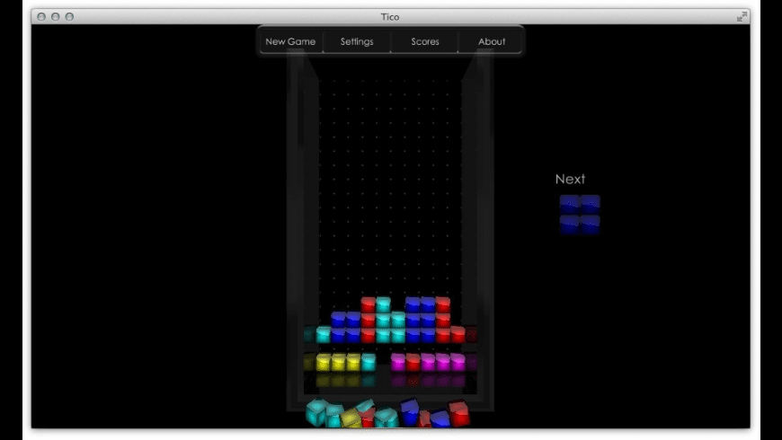Click the blue square next-piece preview
Image resolution: width=782 pixels, height=440 pixels.
point(580,215)
